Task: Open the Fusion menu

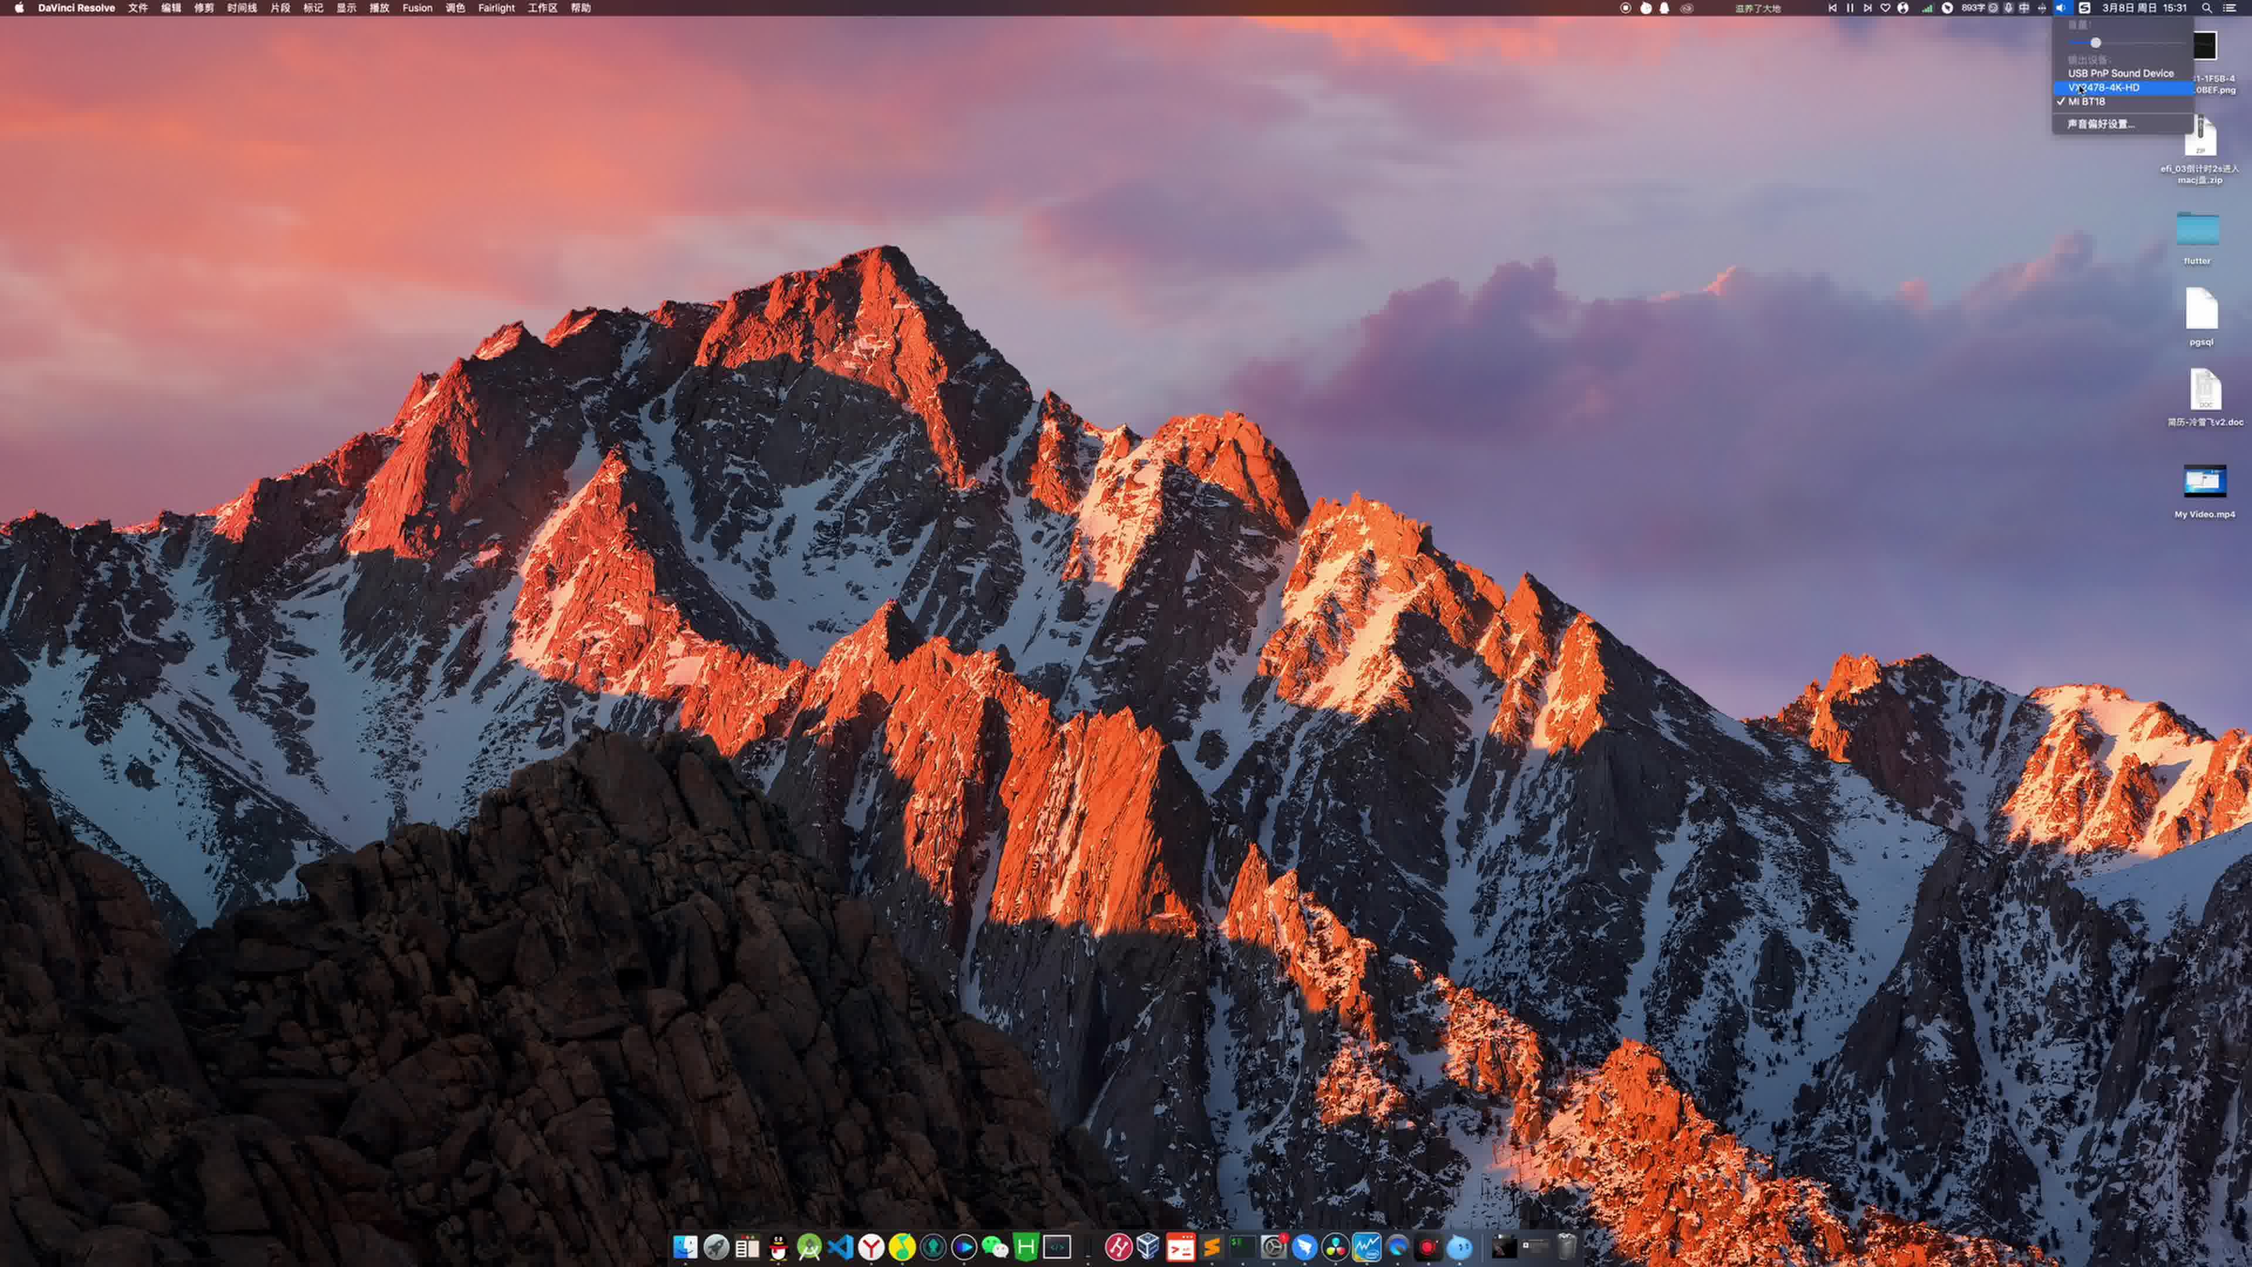Action: tap(417, 8)
